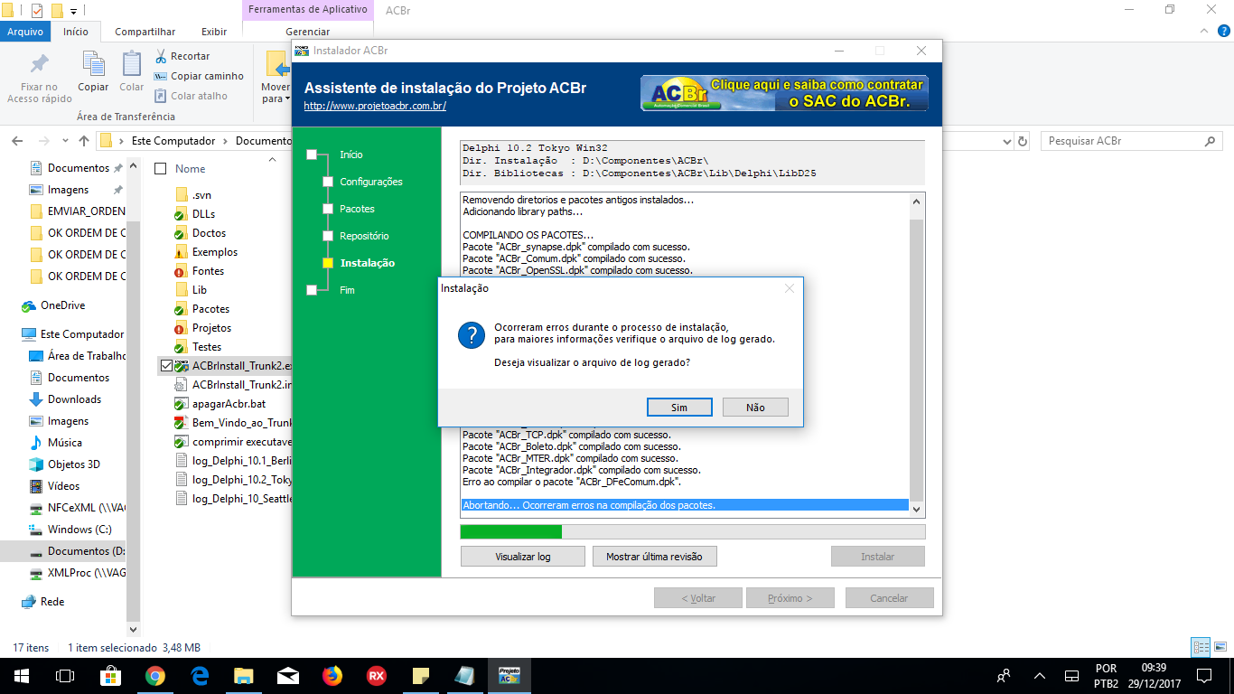The width and height of the screenshot is (1234, 694).
Task: Select the Instalação wizard step marker
Action: click(x=328, y=263)
